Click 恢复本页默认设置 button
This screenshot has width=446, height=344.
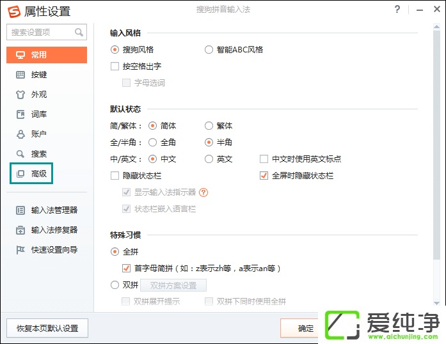click(x=47, y=328)
